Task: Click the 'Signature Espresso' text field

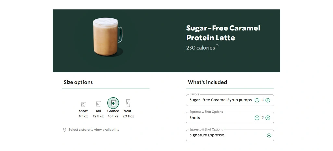Action: [x=224, y=135]
